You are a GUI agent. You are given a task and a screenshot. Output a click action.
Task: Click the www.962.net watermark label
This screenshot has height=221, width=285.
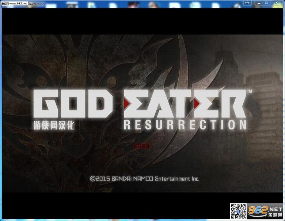pyautogui.click(x=14, y=3)
